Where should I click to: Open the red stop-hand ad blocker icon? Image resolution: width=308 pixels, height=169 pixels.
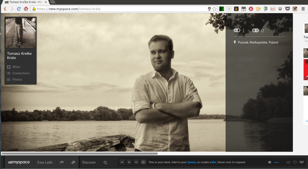(251, 9)
